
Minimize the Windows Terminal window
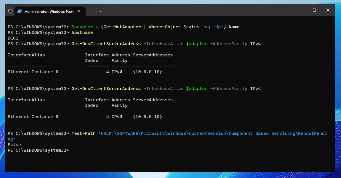[300, 10]
